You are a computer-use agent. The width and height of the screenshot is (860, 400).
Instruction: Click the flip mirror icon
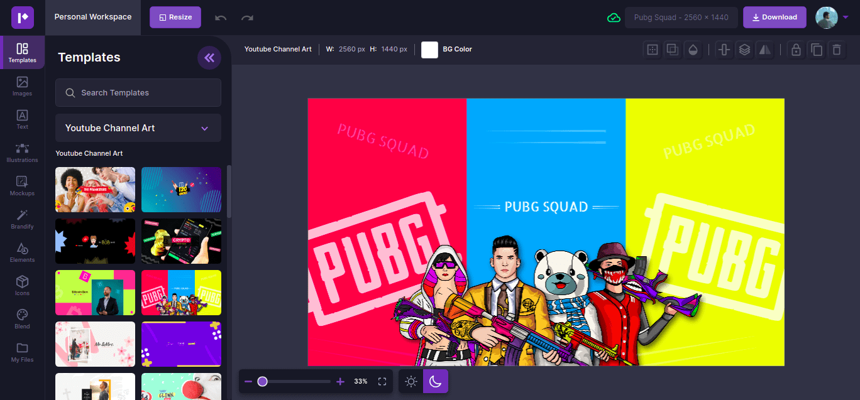click(x=764, y=50)
